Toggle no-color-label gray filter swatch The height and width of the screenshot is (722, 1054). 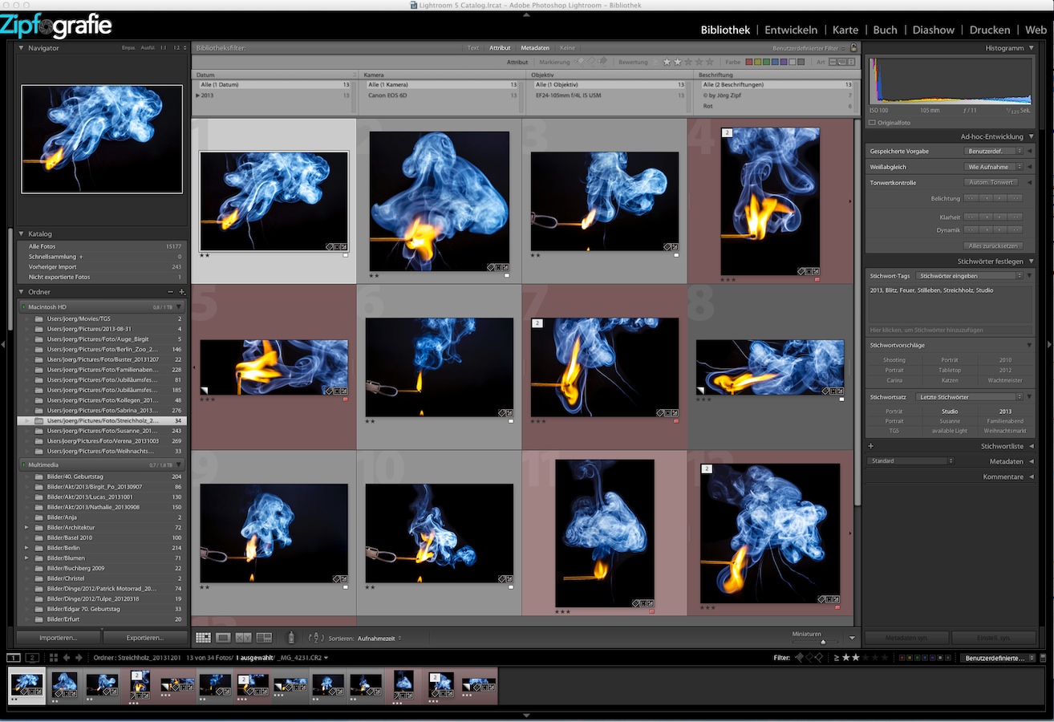pos(801,62)
